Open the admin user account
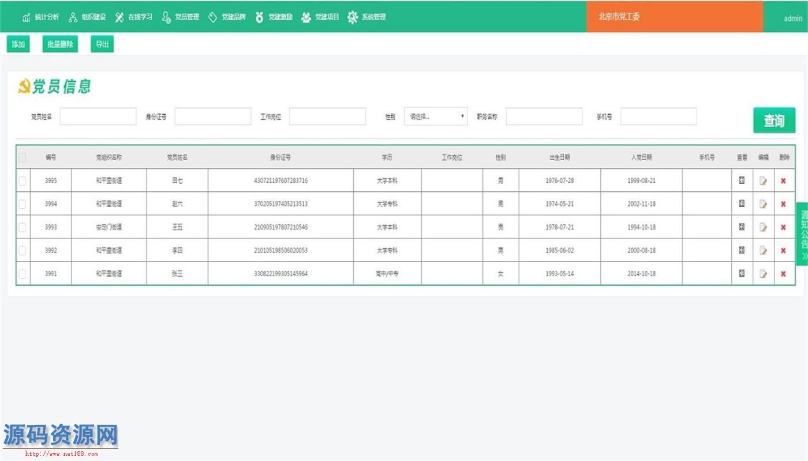Screen dimensions: 808x461 [792, 18]
